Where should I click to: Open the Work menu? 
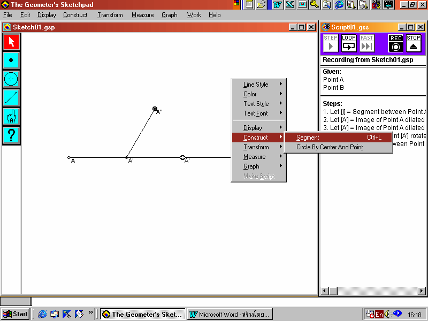click(194, 15)
